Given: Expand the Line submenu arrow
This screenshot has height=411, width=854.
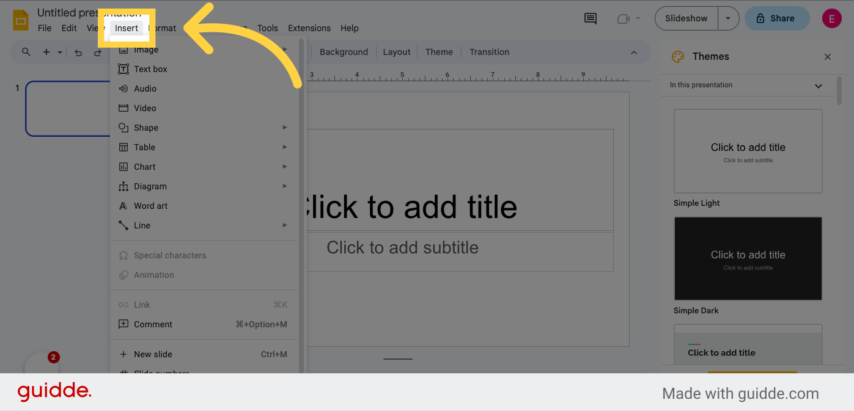Looking at the screenshot, I should click(x=285, y=225).
